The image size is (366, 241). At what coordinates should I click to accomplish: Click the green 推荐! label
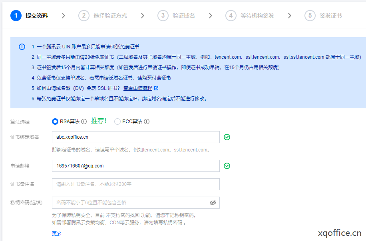pyautogui.click(x=99, y=121)
